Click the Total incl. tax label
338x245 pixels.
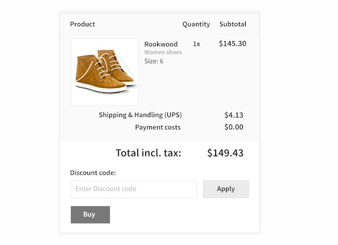point(148,153)
